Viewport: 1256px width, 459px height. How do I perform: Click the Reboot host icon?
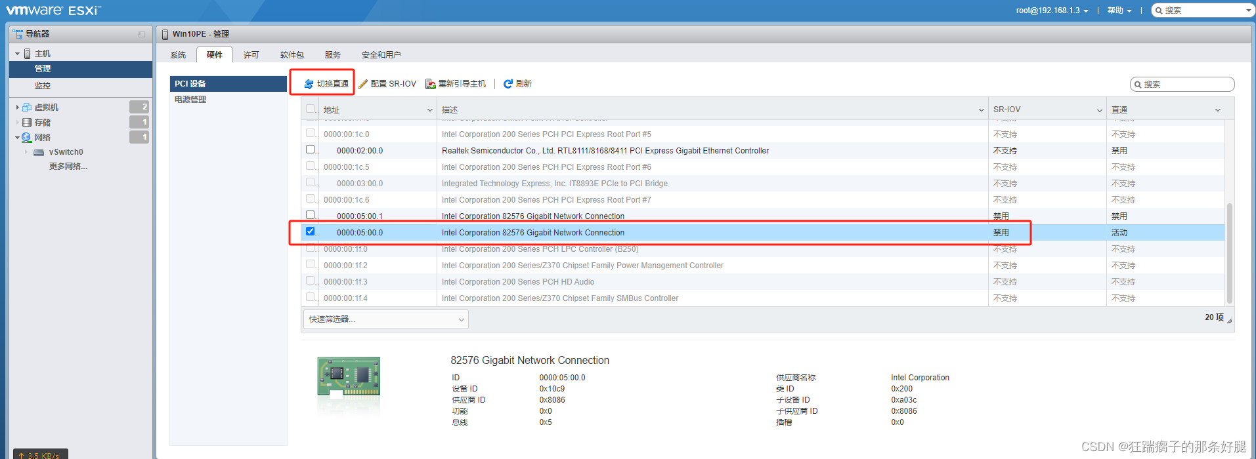[431, 84]
